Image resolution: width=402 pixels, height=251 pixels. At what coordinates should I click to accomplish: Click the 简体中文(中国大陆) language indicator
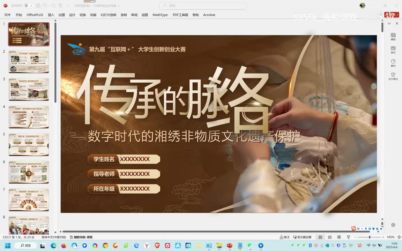[54, 237]
